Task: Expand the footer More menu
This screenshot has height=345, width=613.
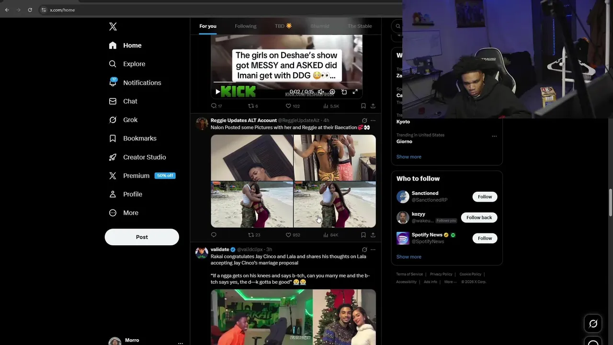Action: point(450,282)
